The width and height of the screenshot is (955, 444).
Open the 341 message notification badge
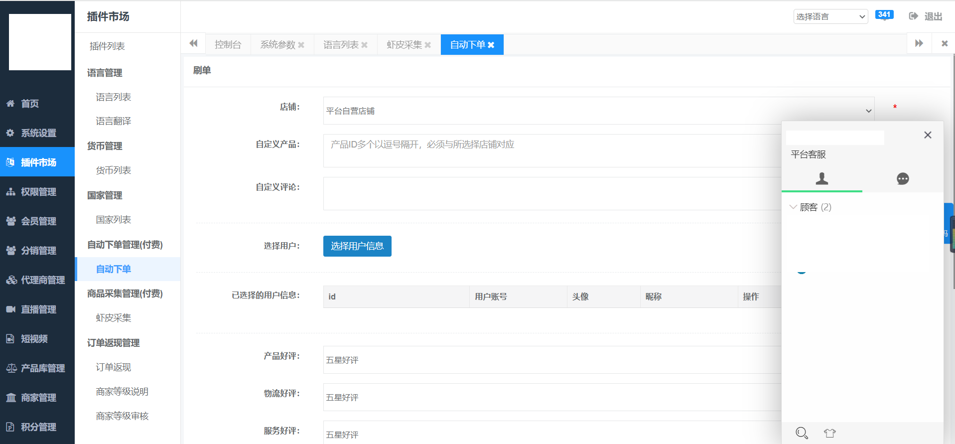pyautogui.click(x=884, y=15)
